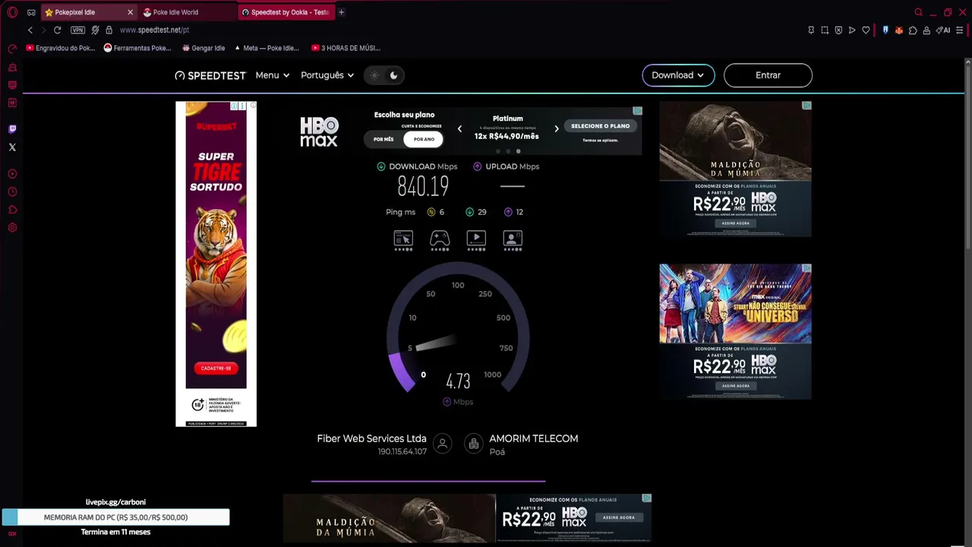The image size is (972, 547).
Task: Click the 840.19 download speed value
Action: pyautogui.click(x=423, y=186)
